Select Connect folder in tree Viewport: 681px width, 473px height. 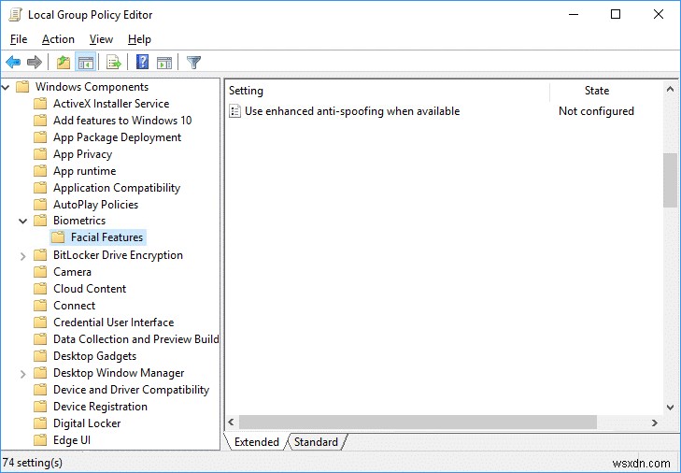pos(75,306)
